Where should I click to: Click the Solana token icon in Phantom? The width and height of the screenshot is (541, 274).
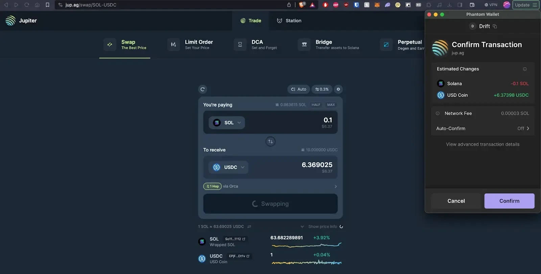441,83
